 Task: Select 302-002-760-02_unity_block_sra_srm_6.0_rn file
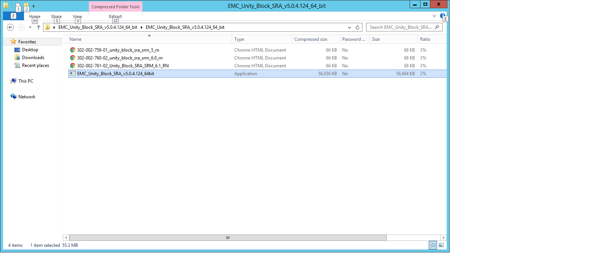pos(120,58)
